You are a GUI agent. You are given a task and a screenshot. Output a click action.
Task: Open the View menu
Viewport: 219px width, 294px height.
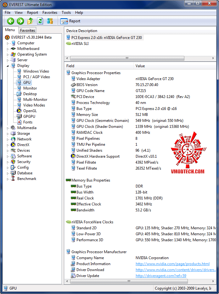pos(19,13)
